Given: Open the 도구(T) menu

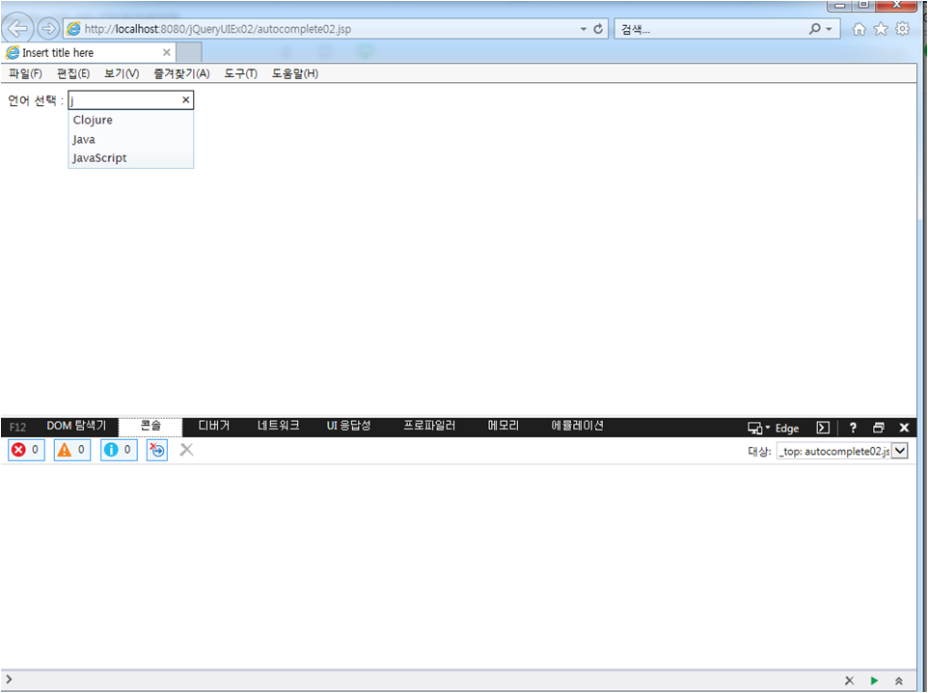Looking at the screenshot, I should 241,73.
